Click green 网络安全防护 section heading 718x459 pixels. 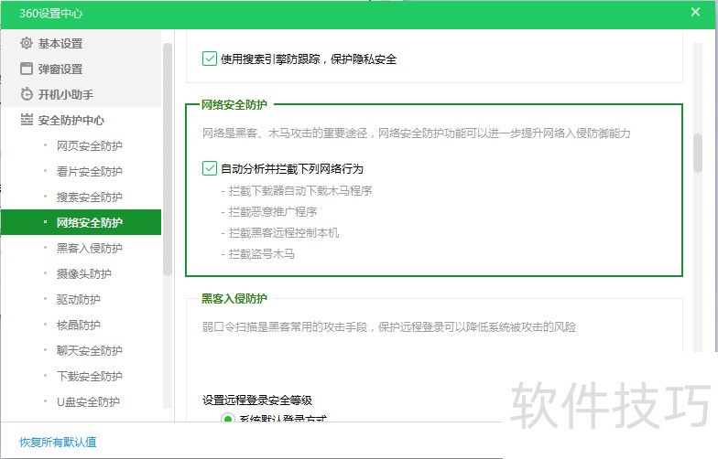click(x=234, y=104)
